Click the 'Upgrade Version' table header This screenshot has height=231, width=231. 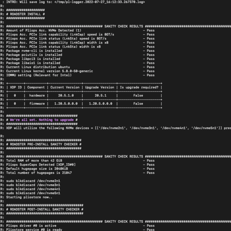(100, 87)
